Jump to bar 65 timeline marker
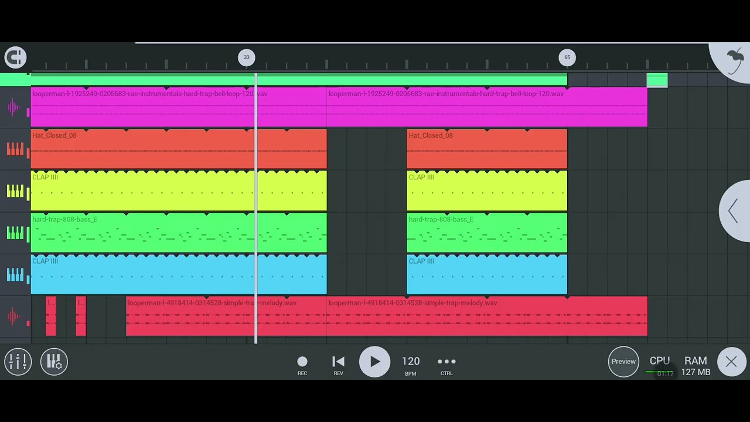This screenshot has height=422, width=750. [567, 57]
